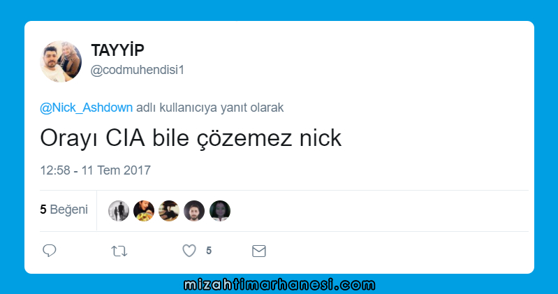Open the second liker's avatar
558x294 pixels.
click(x=144, y=211)
